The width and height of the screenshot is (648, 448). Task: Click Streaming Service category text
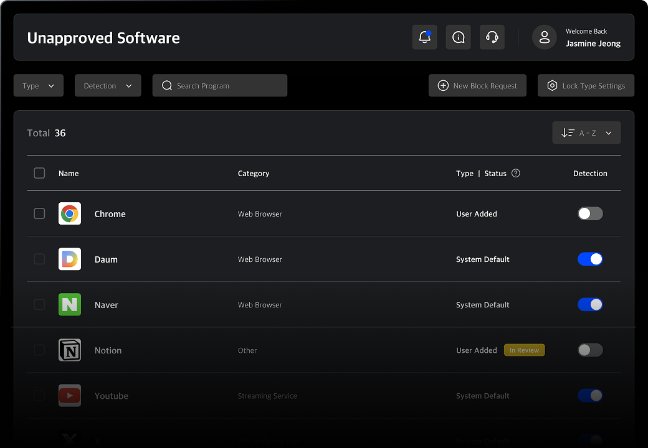pos(267,396)
